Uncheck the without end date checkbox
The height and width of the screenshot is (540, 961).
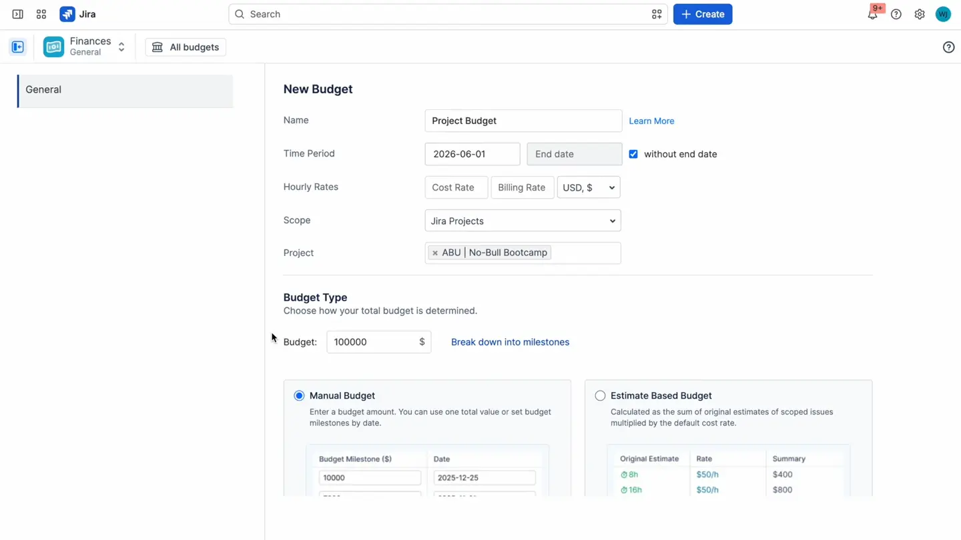[x=633, y=154]
